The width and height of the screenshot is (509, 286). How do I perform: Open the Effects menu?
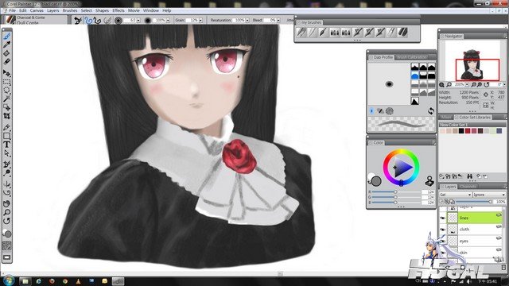coord(119,10)
